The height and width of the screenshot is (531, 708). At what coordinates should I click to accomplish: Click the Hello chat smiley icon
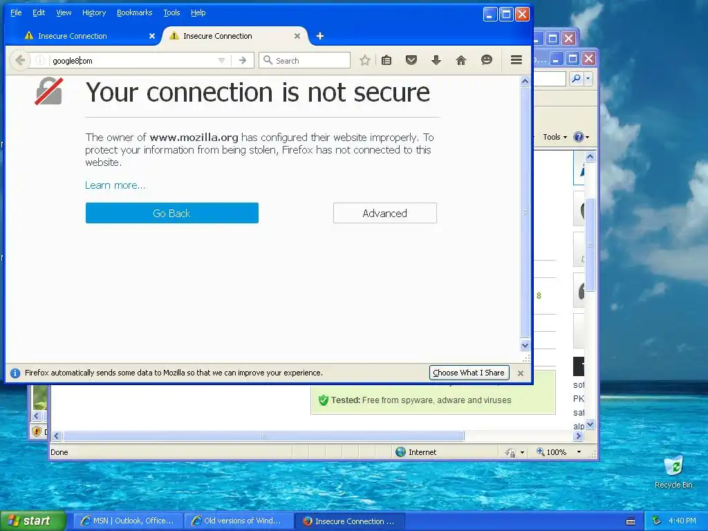coord(486,60)
